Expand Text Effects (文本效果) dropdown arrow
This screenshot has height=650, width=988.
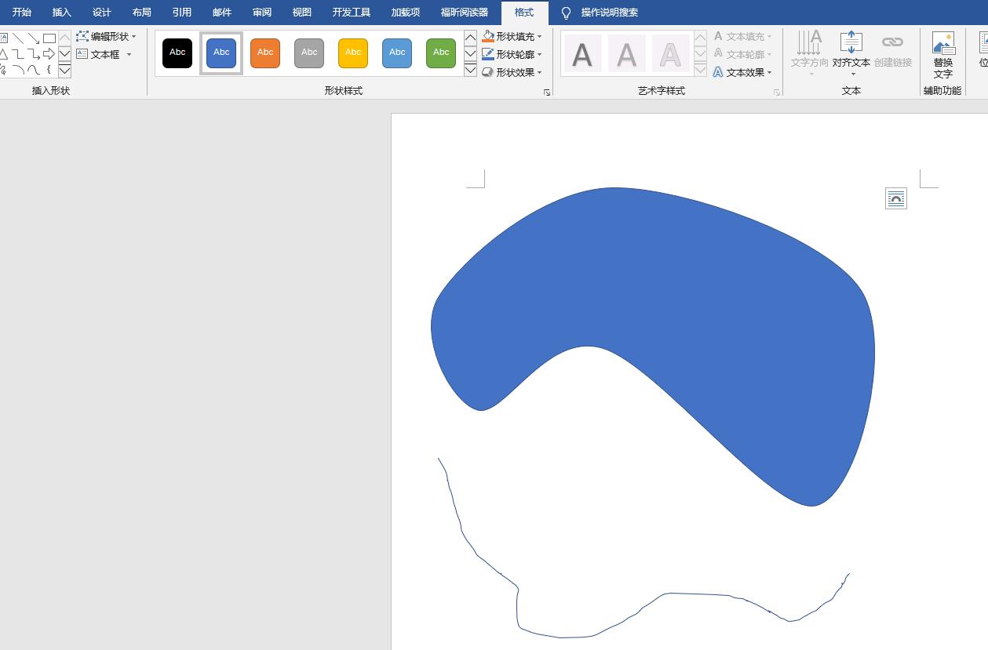tap(770, 73)
